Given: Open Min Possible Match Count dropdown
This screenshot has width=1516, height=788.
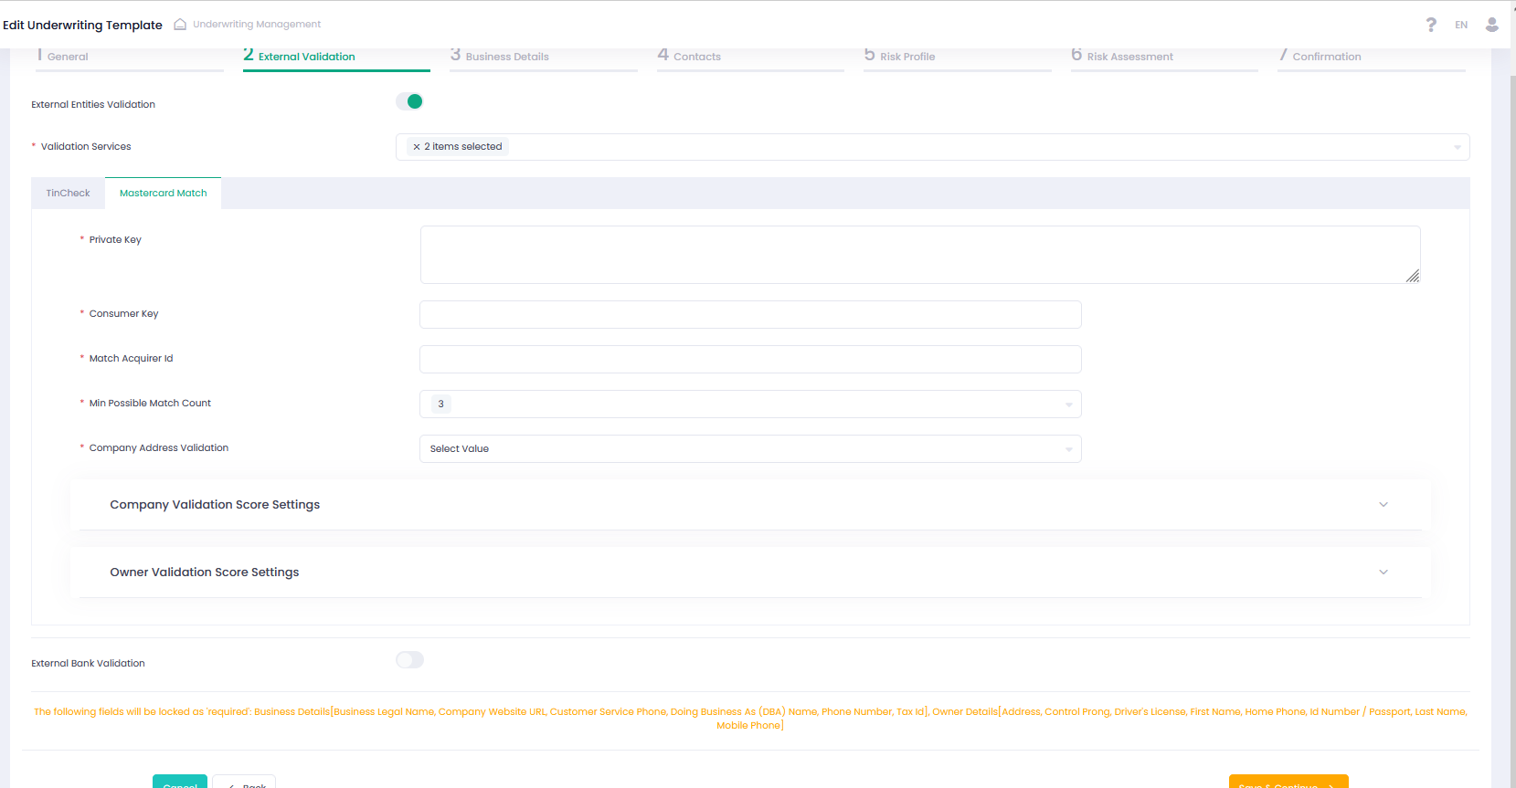Looking at the screenshot, I should tap(750, 404).
